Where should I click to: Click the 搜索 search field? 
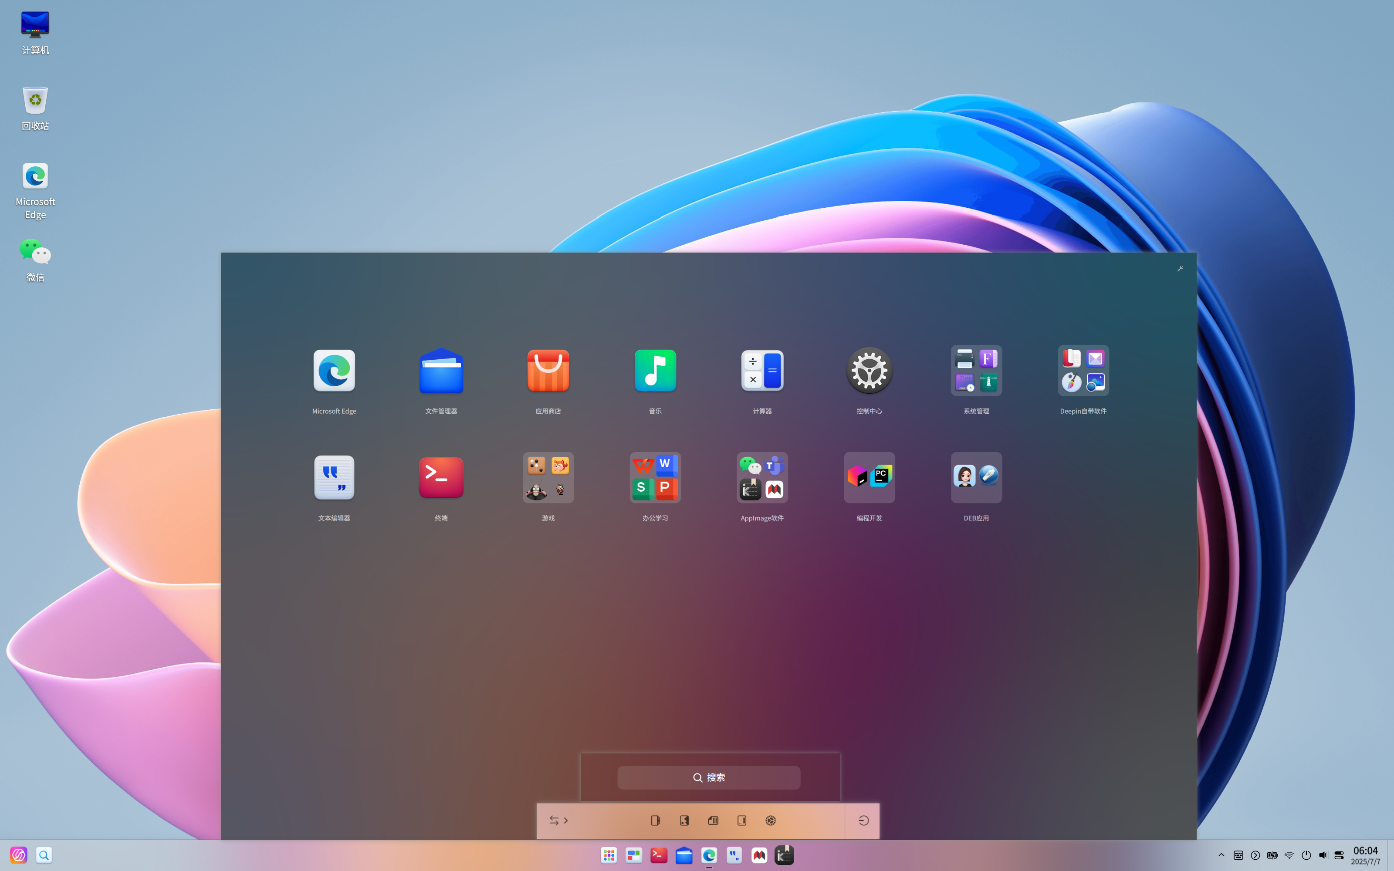pos(708,778)
